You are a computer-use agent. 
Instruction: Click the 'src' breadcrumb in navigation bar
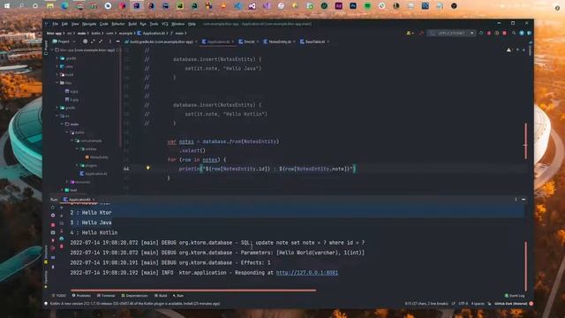(69, 34)
